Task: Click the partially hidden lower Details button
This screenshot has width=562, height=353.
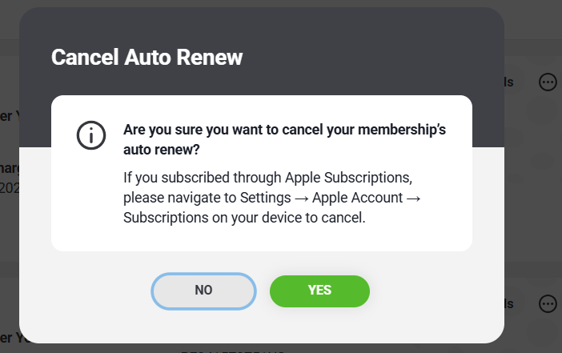Action: 509,304
